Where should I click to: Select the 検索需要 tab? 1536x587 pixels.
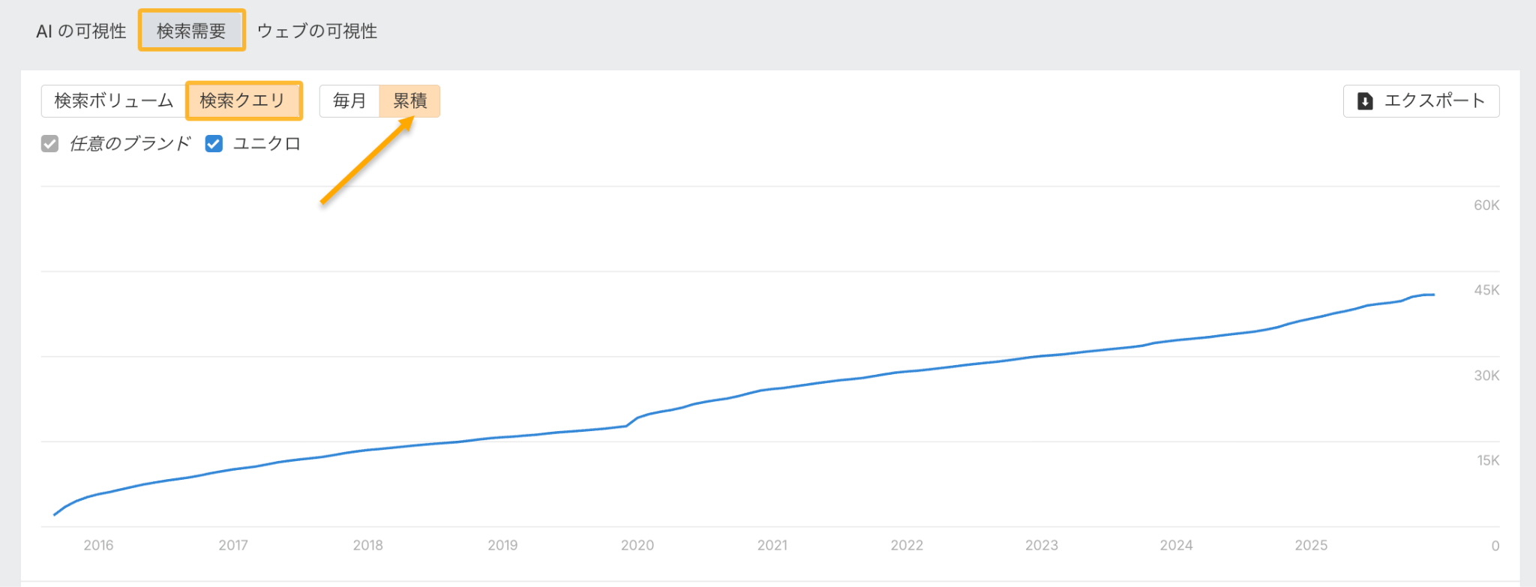pos(191,31)
